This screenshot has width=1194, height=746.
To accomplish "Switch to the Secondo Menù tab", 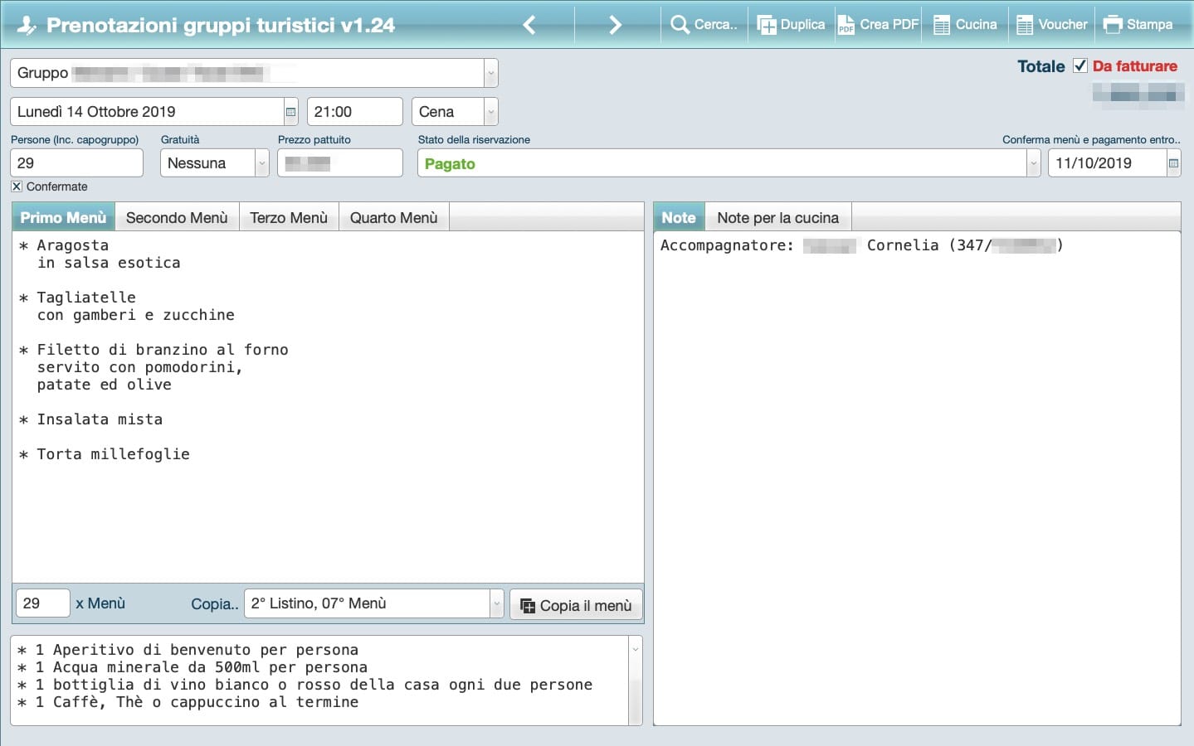I will pos(177,218).
